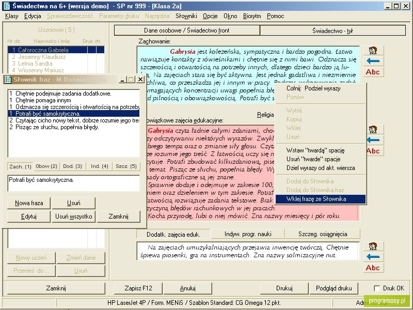The height and width of the screenshot is (310, 413).
Task: Open the Pomoc menu
Action: (x=276, y=16)
